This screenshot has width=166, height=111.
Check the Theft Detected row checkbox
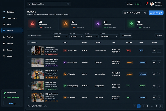click(x=29, y=51)
